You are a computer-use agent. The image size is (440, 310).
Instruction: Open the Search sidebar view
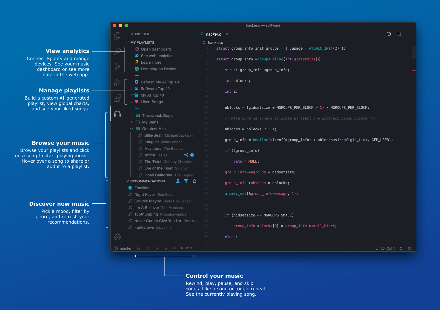pyautogui.click(x=117, y=51)
